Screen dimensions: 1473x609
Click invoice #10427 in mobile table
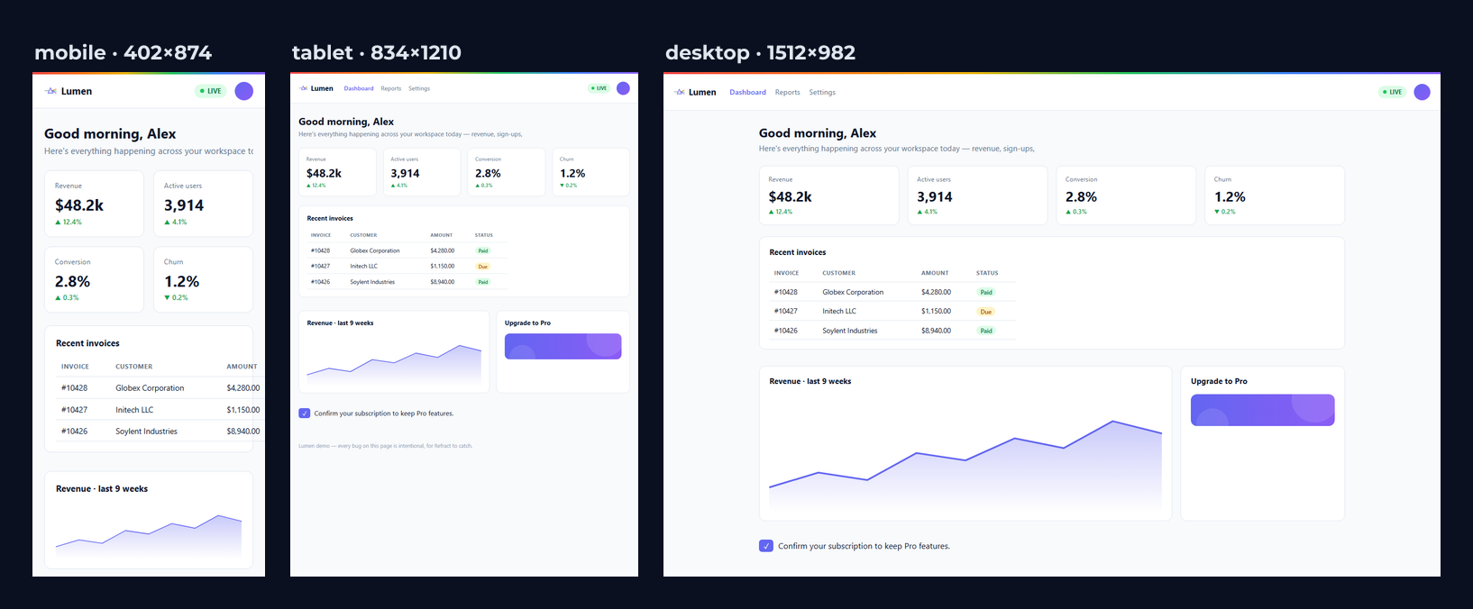tap(75, 410)
